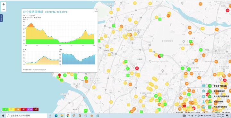Open the notification center icon
The width and height of the screenshot is (231, 118).
coord(227,116)
